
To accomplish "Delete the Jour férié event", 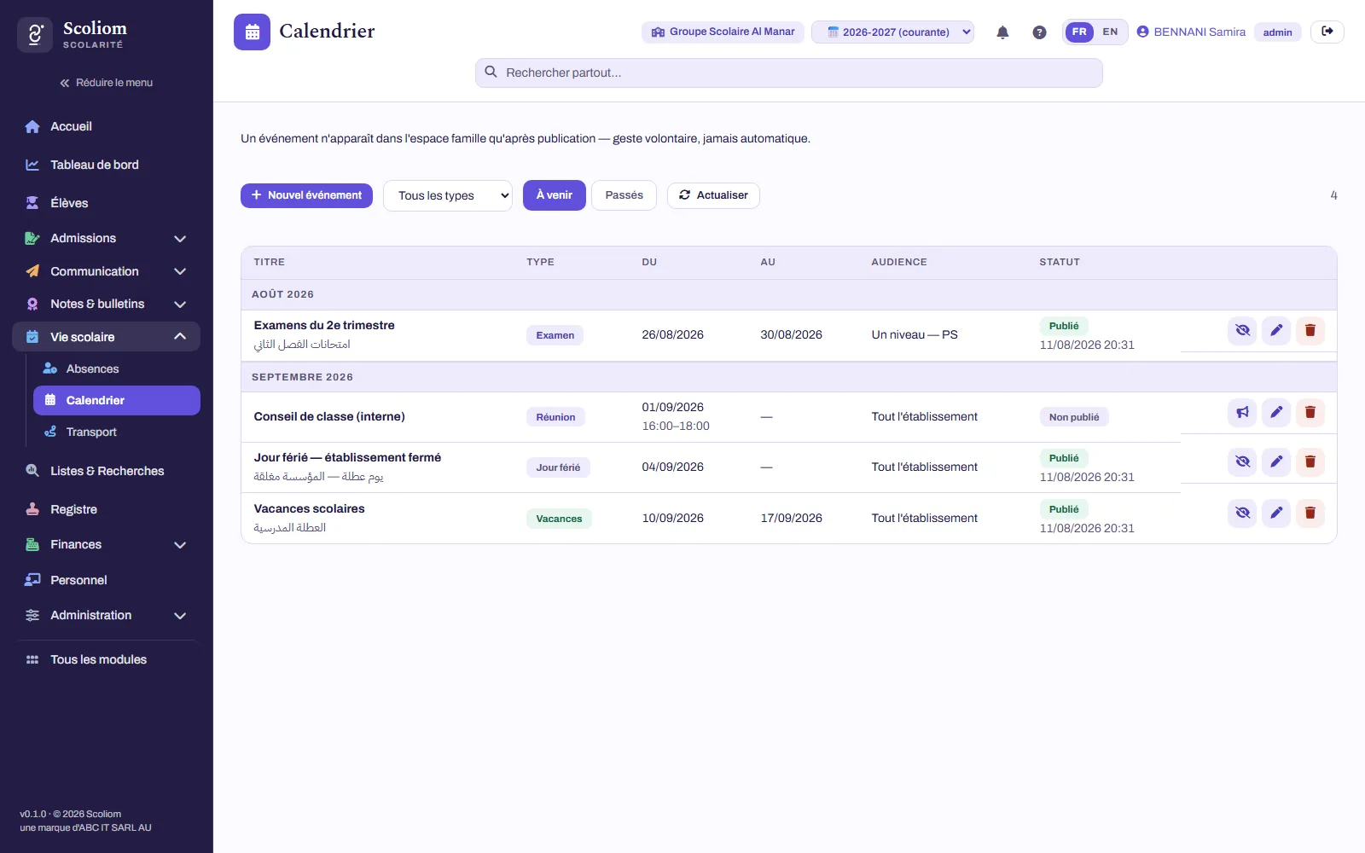I will (x=1310, y=461).
